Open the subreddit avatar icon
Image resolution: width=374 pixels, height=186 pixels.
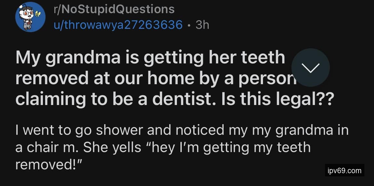pos(30,17)
